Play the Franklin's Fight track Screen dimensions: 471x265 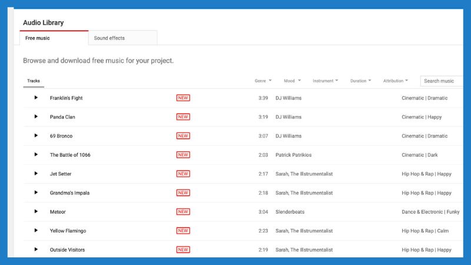click(36, 98)
